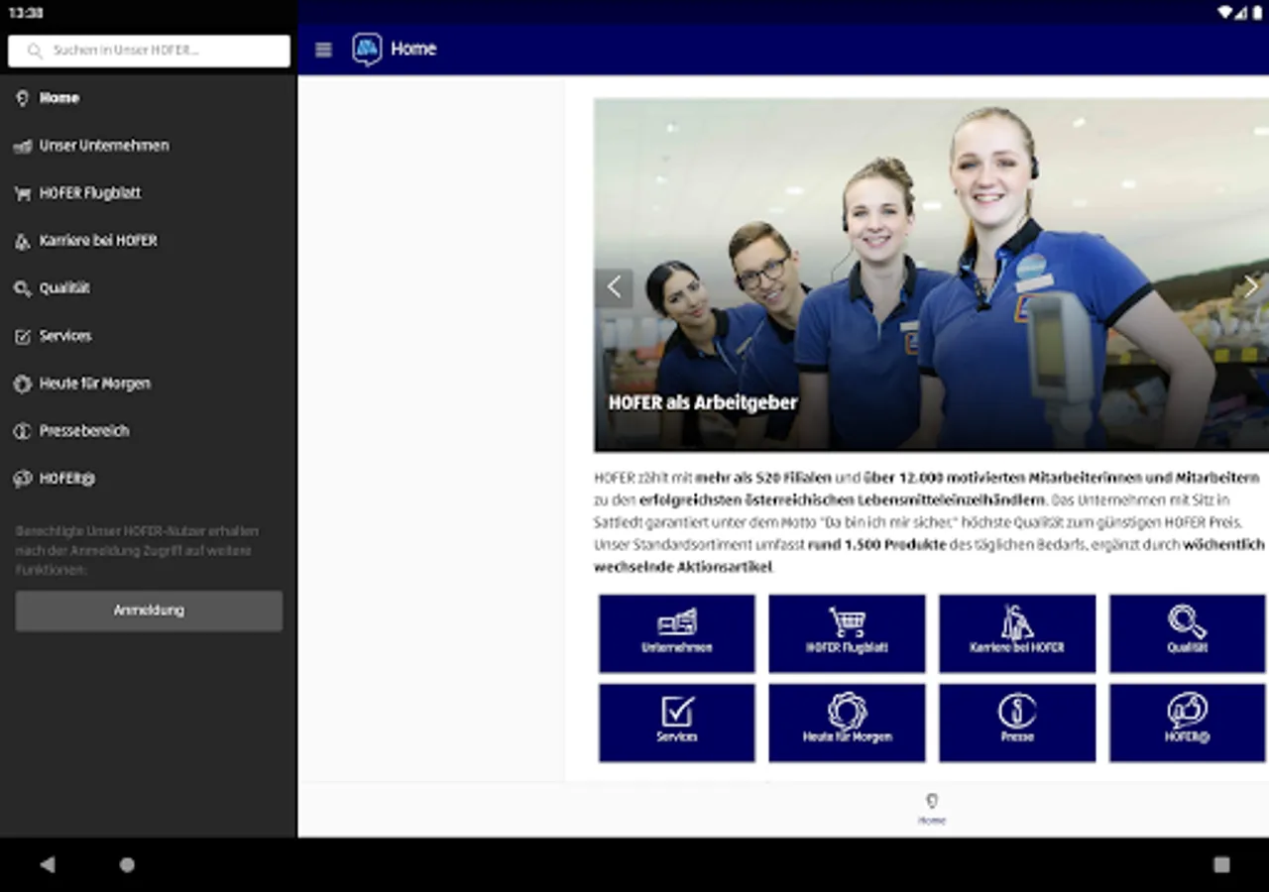Click the Pressebereich info icon in sidebar
This screenshot has height=892, width=1269.
coord(22,431)
